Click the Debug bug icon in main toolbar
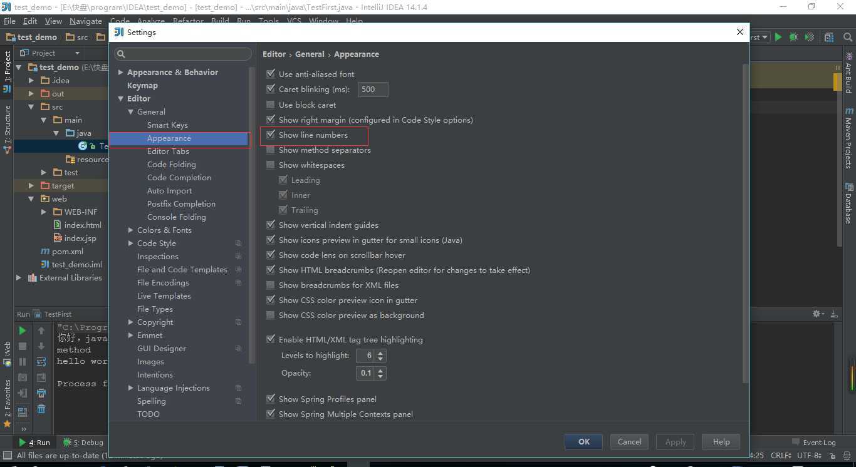The width and height of the screenshot is (856, 467). [x=794, y=37]
